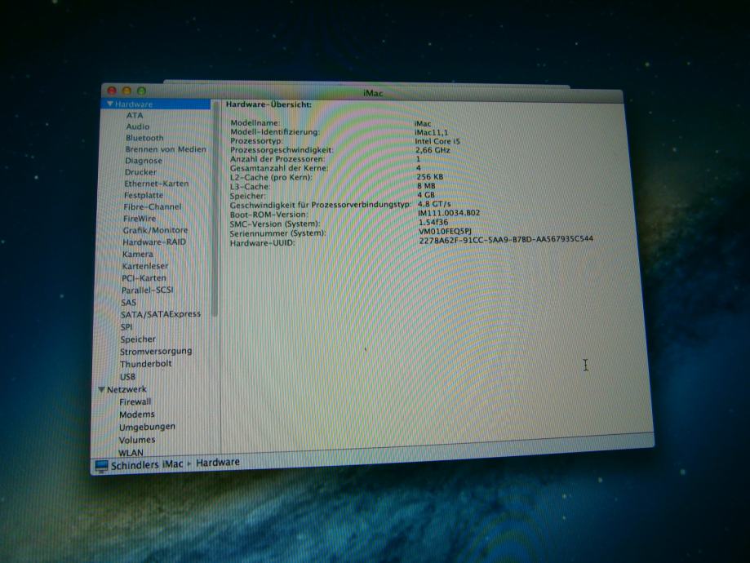
Task: Click the red close window button
Action: tap(112, 91)
